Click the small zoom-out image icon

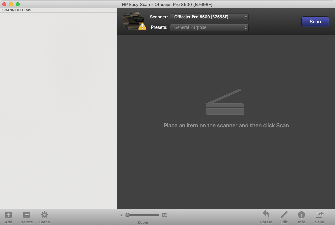[x=122, y=215]
